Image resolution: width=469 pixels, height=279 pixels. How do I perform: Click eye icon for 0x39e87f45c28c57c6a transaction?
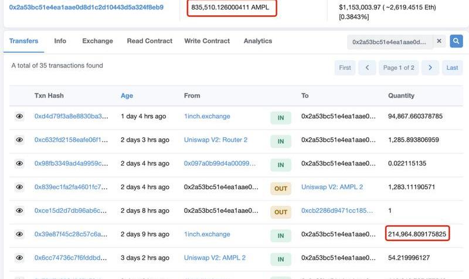(x=19, y=234)
